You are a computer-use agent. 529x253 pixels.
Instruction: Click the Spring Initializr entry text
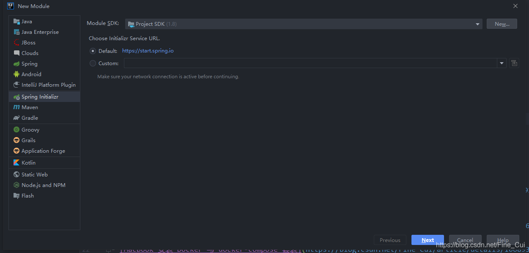[40, 97]
